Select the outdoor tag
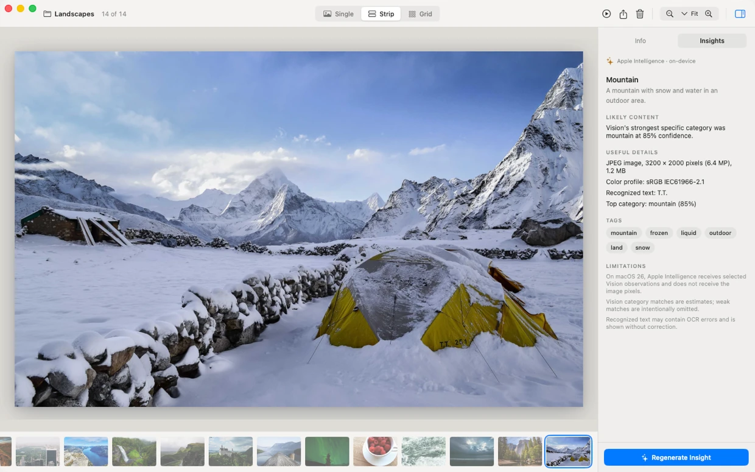 720,233
